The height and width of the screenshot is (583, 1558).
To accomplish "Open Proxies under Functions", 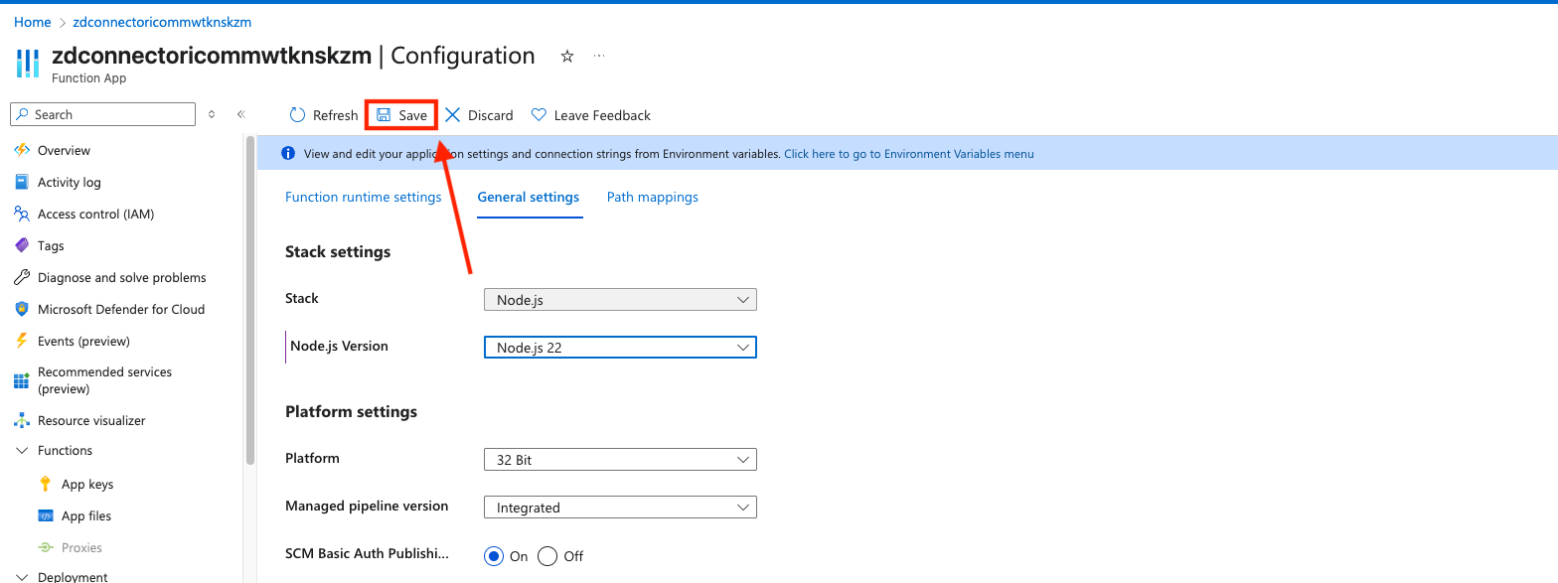I will [x=81, y=548].
